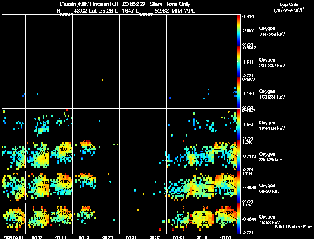Screen dimensions: 314x239
Task: Click the 05:49 timestamp on the time axis
Action: click(202, 237)
